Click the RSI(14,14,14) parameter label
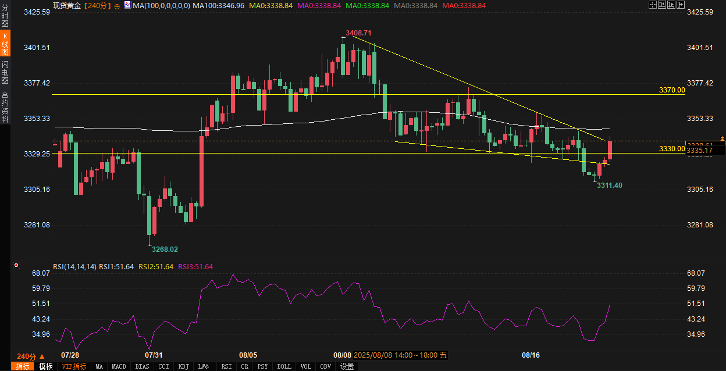Image resolution: width=726 pixels, height=371 pixels. click(x=74, y=267)
